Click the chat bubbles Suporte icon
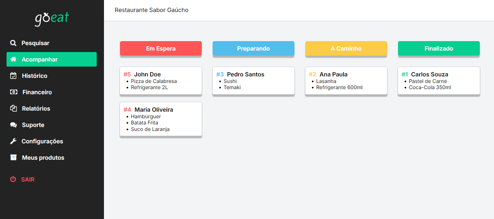494x219 pixels. (x=13, y=125)
